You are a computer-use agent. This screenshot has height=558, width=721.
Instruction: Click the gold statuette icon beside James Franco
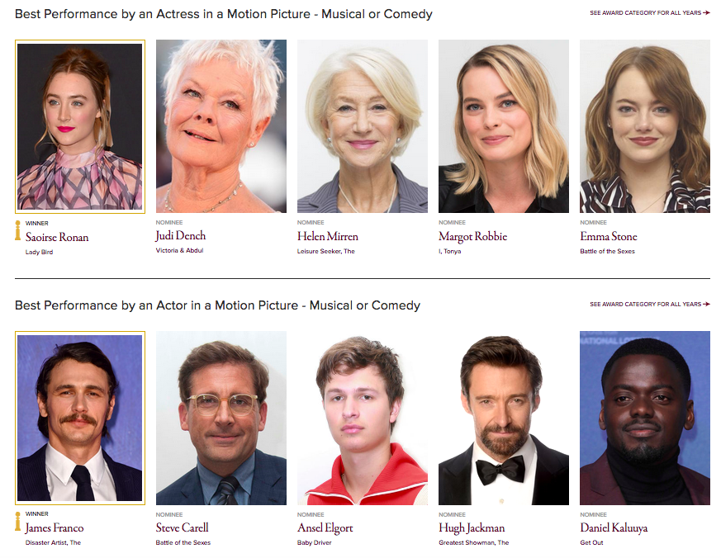pyautogui.click(x=18, y=522)
